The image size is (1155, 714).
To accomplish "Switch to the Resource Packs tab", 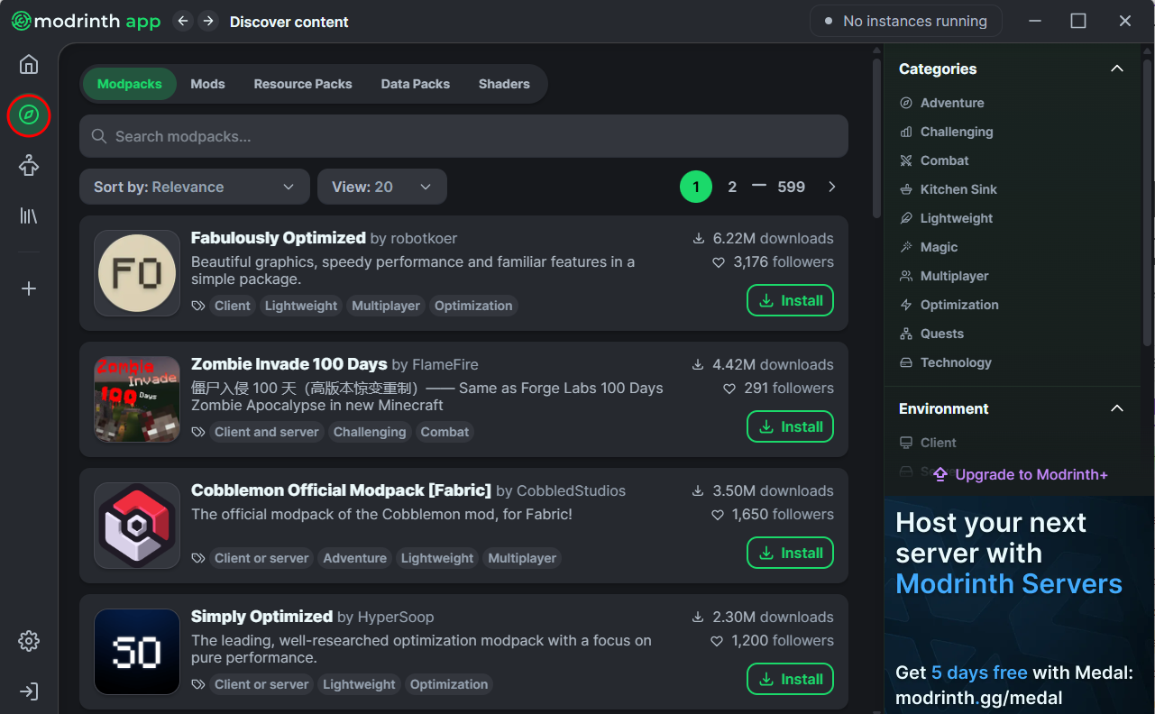I will pyautogui.click(x=303, y=84).
